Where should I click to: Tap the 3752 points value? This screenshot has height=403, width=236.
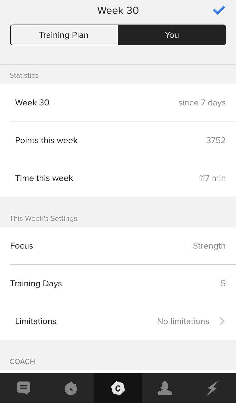click(216, 140)
